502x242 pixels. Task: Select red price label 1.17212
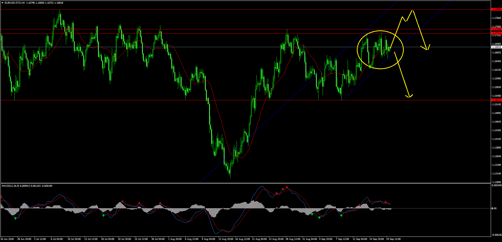pos(496,33)
